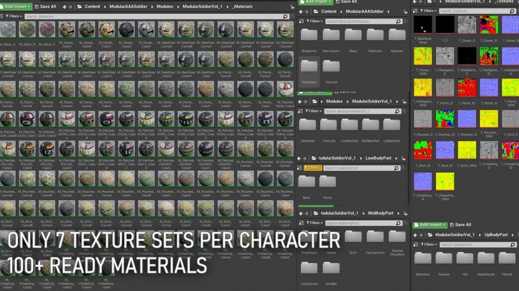Open the WarBelt folder
The width and height of the screenshot is (519, 291).
click(x=331, y=268)
